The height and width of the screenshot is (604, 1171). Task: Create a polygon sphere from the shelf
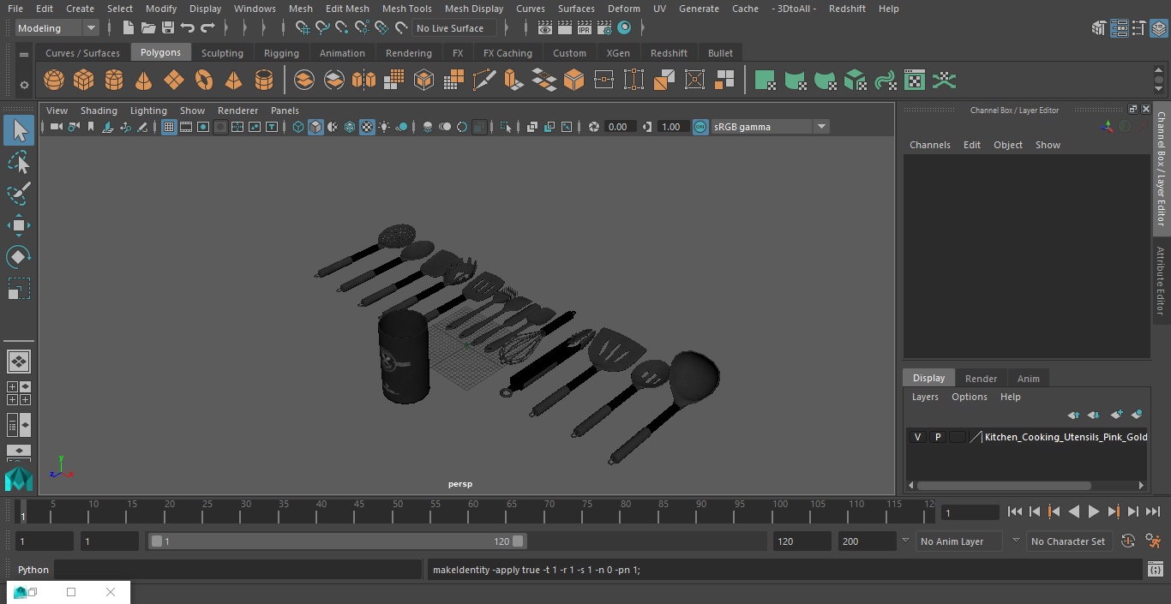click(54, 81)
